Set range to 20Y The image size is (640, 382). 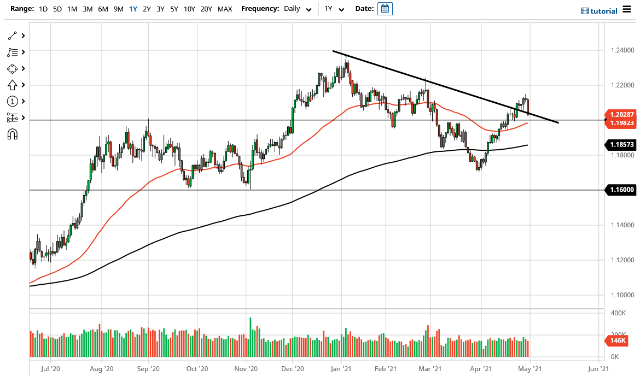point(207,9)
